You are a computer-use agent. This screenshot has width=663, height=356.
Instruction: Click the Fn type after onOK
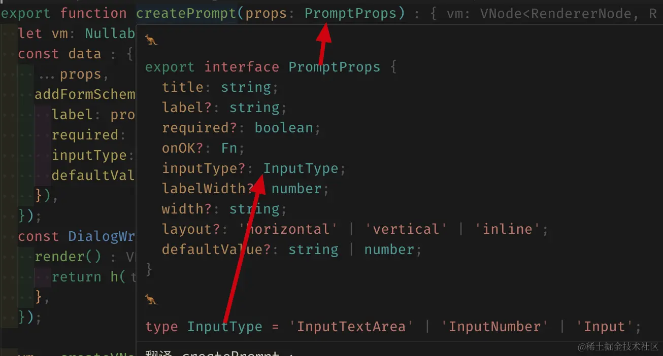tap(229, 148)
